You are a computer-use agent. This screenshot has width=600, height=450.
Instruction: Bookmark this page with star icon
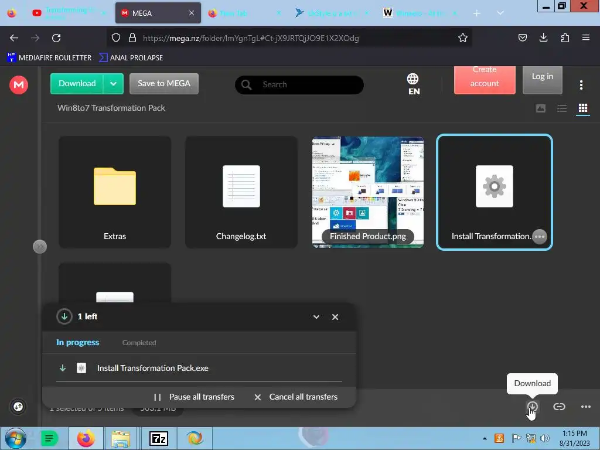coord(463,37)
